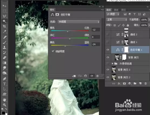Switch to the 路径 tab
Viewport: 150px width, 115px height.
pos(123,10)
